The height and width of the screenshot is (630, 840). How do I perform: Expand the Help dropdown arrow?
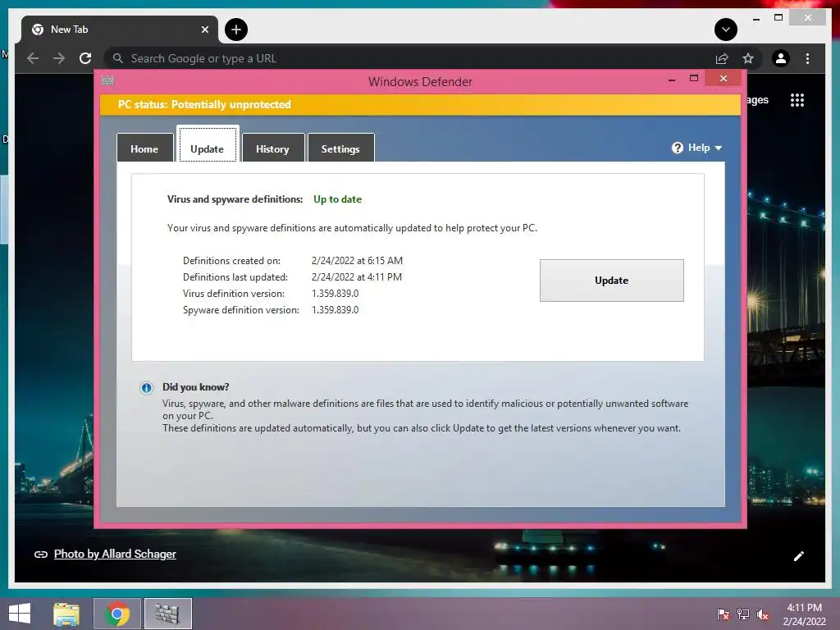point(719,148)
